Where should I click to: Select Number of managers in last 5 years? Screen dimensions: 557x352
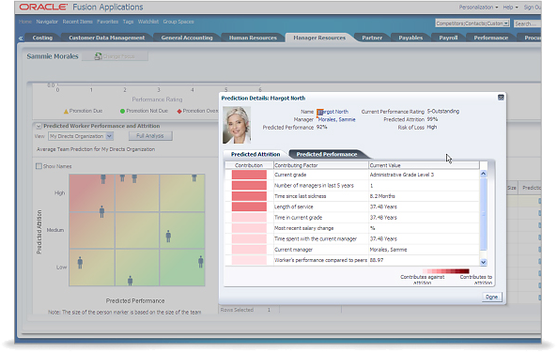[x=352, y=186]
